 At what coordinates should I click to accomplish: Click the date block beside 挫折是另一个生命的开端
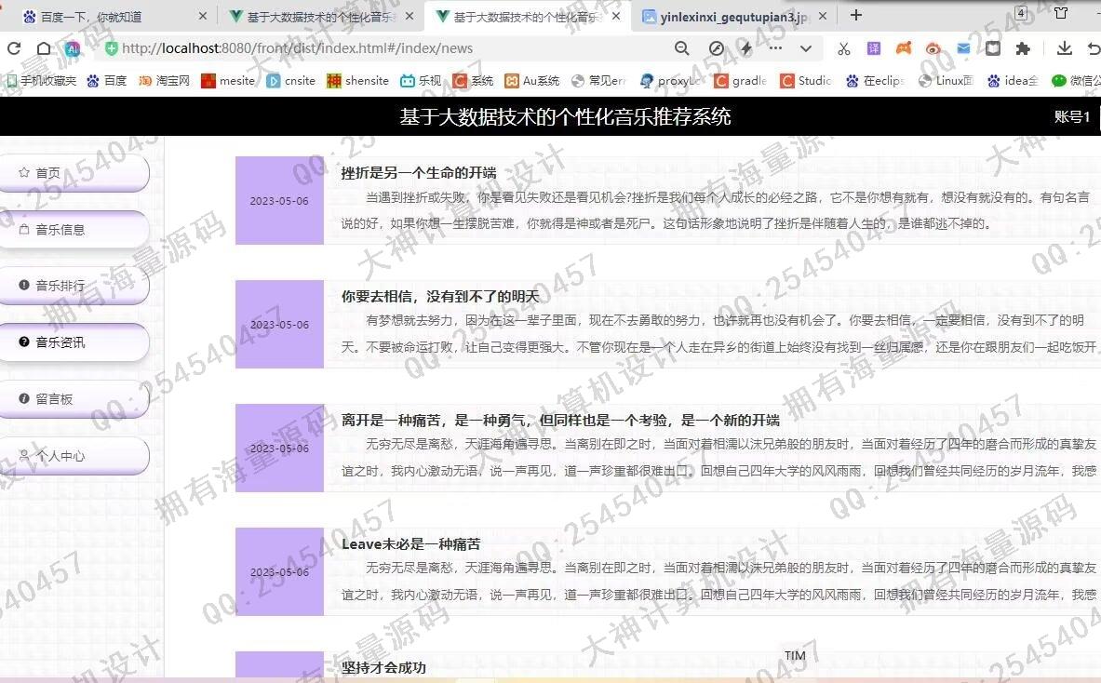pyautogui.click(x=279, y=201)
